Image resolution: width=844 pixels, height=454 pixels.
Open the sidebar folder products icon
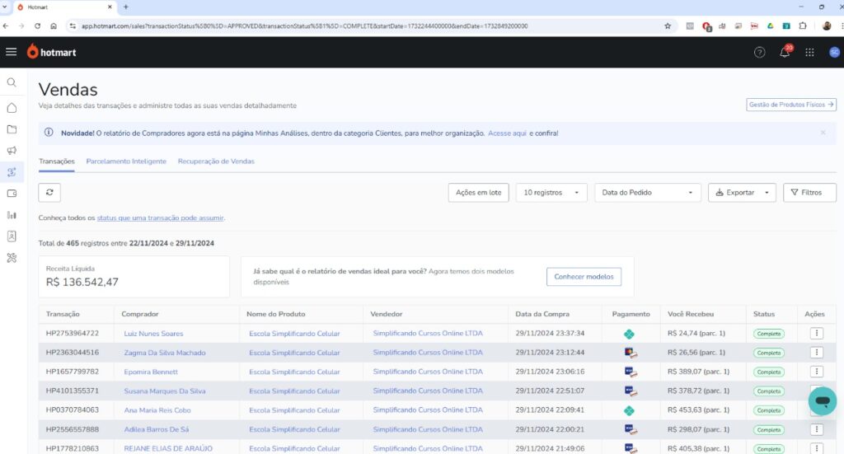click(x=12, y=129)
